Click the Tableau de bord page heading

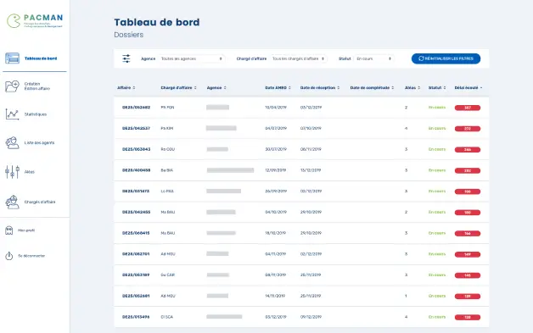click(x=157, y=22)
